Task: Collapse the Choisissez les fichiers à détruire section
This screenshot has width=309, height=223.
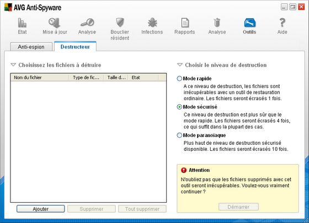Action: coord(13,65)
